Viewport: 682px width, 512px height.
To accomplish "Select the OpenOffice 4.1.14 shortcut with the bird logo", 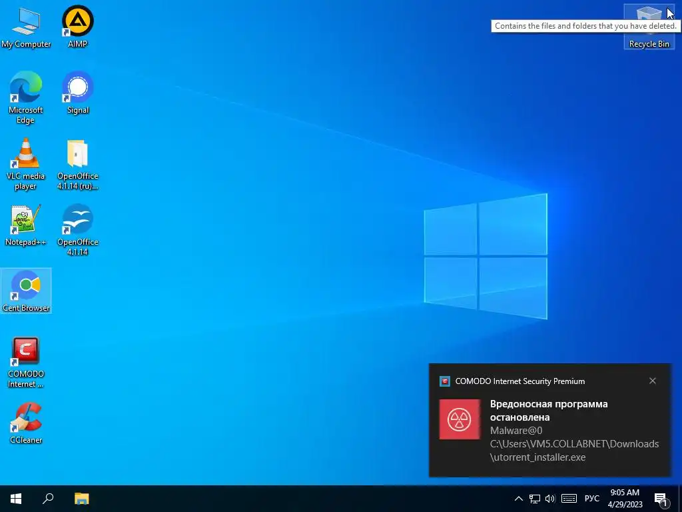I will tap(78, 230).
